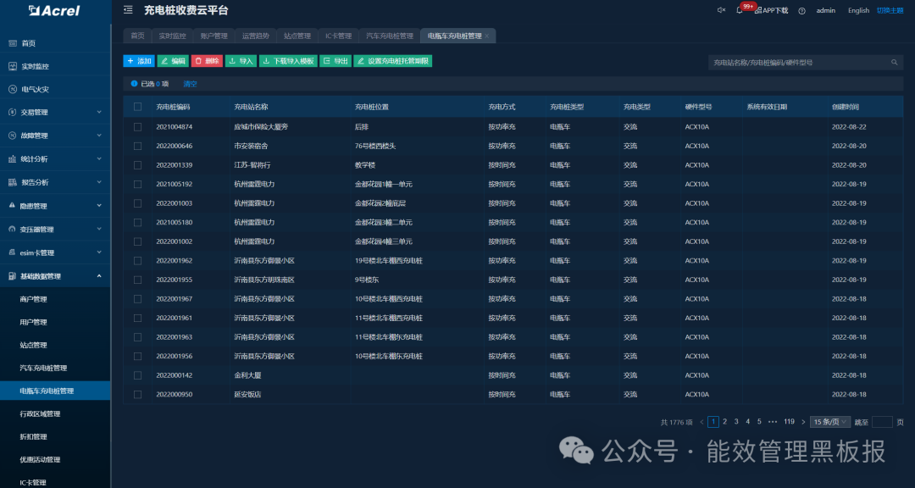915x488 pixels.
Task: Click the esim卡管理 icon in sidebar
Action: pos(12,252)
